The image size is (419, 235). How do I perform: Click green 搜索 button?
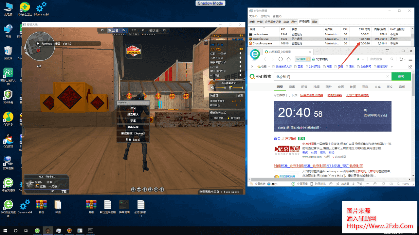coord(401,77)
